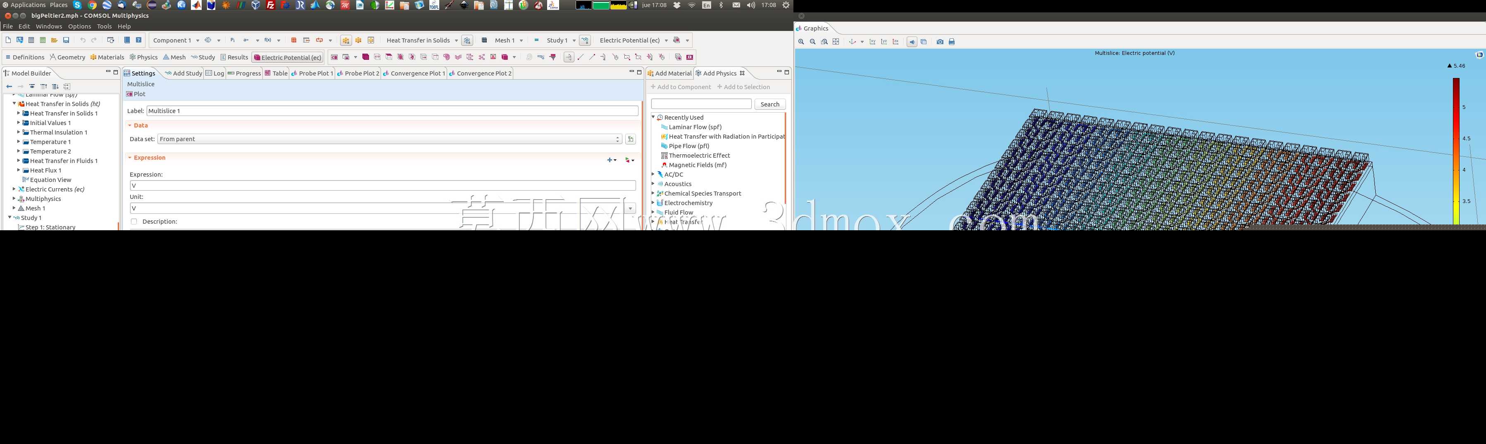Click the Build Mesh icon before Mesh 1
This screenshot has height=444, width=1486.
point(485,40)
